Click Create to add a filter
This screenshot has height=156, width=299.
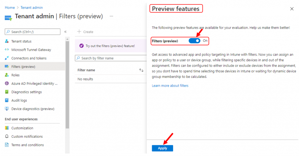tap(85, 32)
